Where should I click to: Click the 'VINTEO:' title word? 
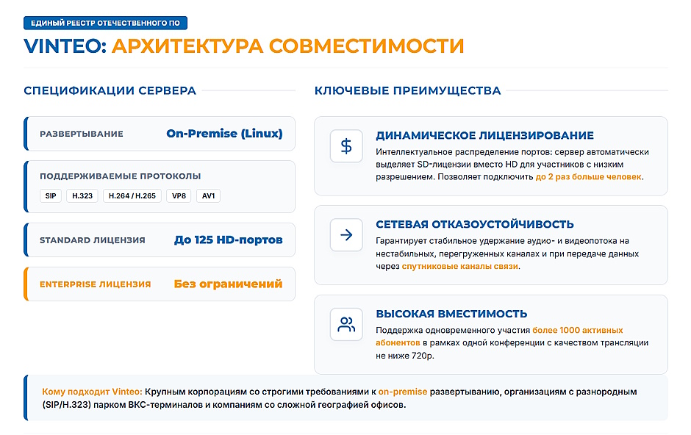(65, 46)
